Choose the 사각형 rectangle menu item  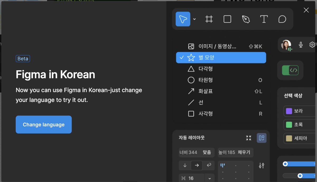pyautogui.click(x=221, y=114)
